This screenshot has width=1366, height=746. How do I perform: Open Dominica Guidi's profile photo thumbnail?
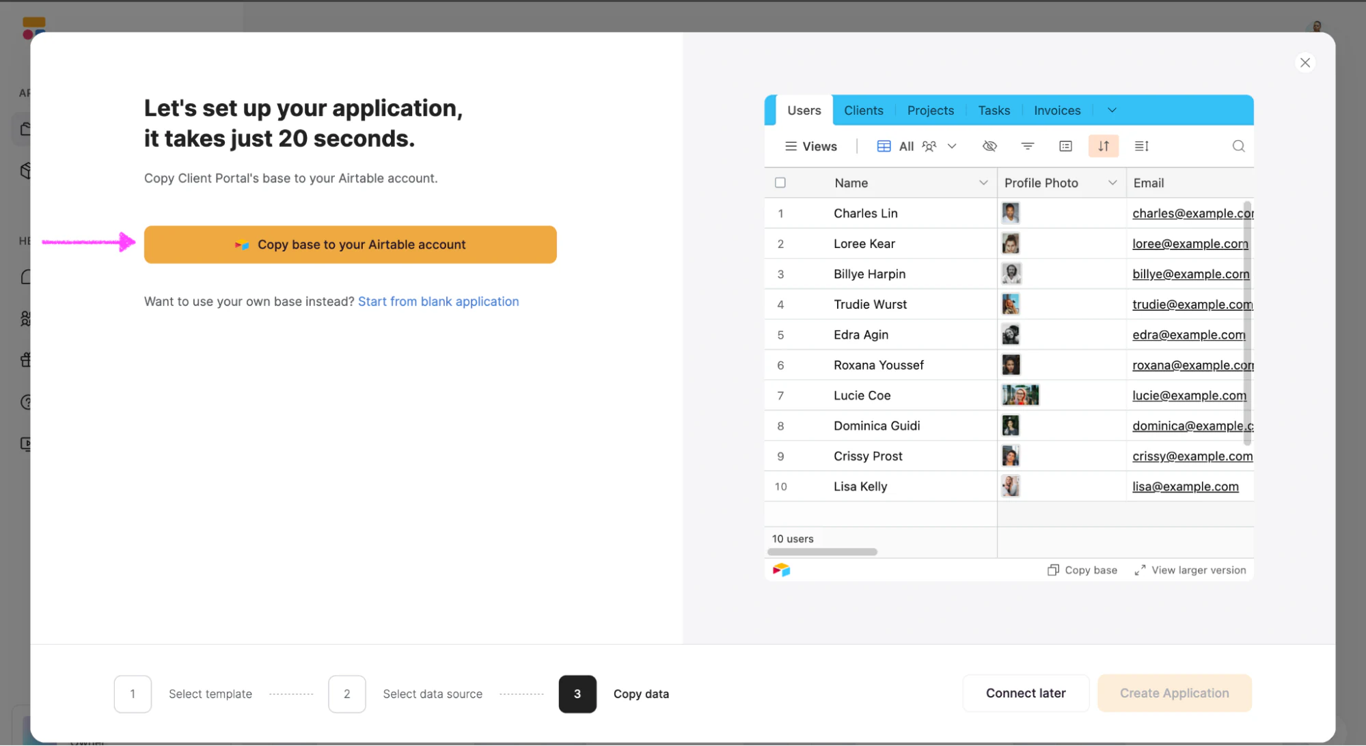[1011, 426]
